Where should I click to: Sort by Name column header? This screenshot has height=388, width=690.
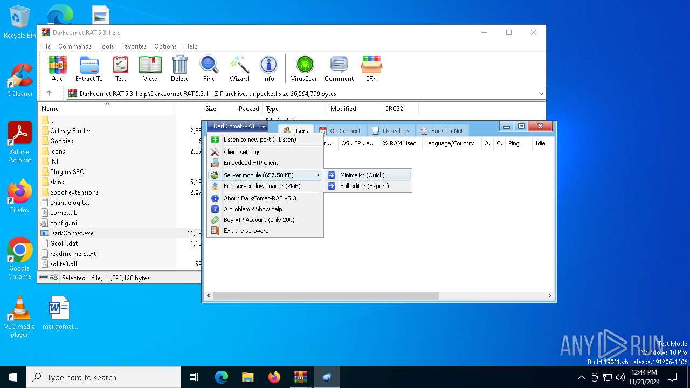(107, 109)
